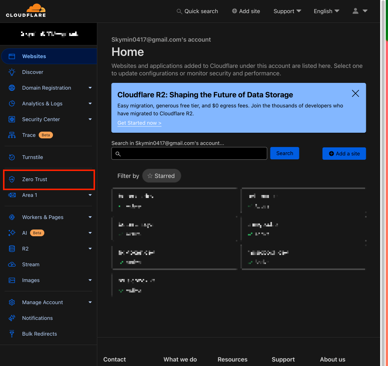Expand Manage Account submenu arrow
Image resolution: width=388 pixels, height=366 pixels.
90,302
